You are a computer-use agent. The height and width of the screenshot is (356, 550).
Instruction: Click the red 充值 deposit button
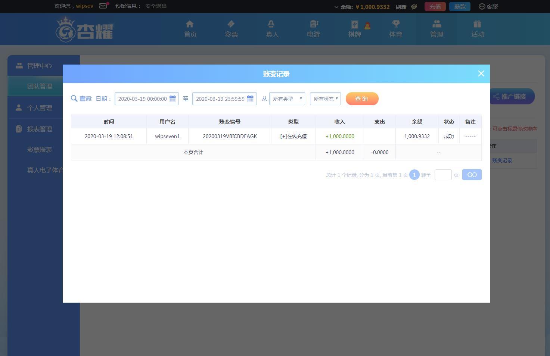[435, 7]
